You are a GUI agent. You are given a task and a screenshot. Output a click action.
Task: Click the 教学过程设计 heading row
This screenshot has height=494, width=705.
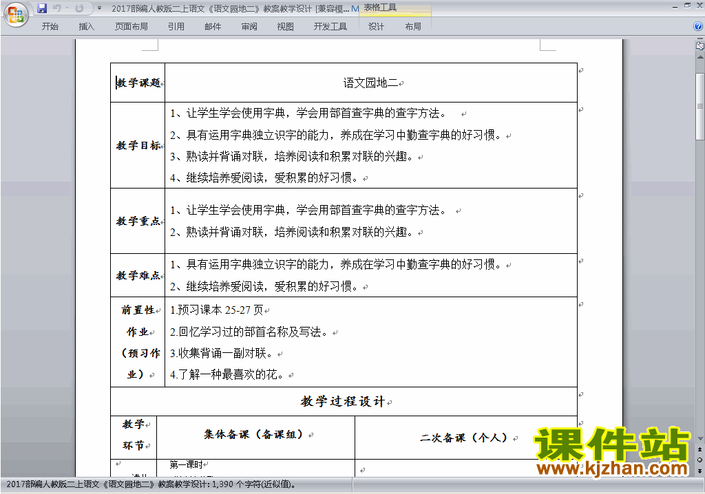pos(344,401)
